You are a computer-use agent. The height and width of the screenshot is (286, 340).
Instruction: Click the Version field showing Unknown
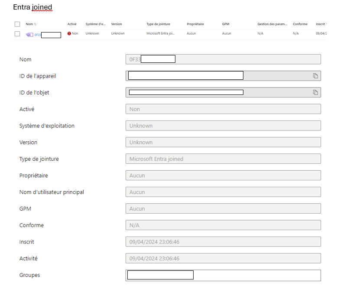[223, 142]
